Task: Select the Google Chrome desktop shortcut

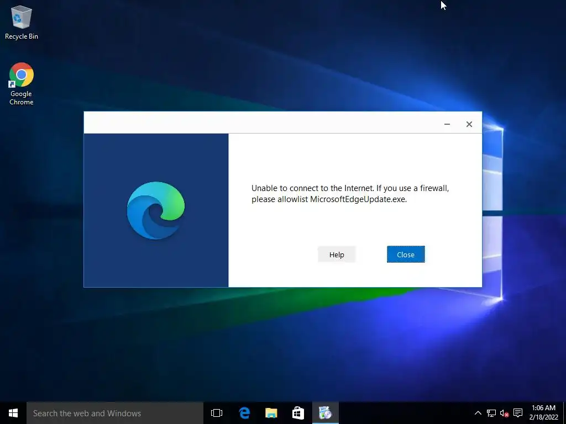Action: 22,84
